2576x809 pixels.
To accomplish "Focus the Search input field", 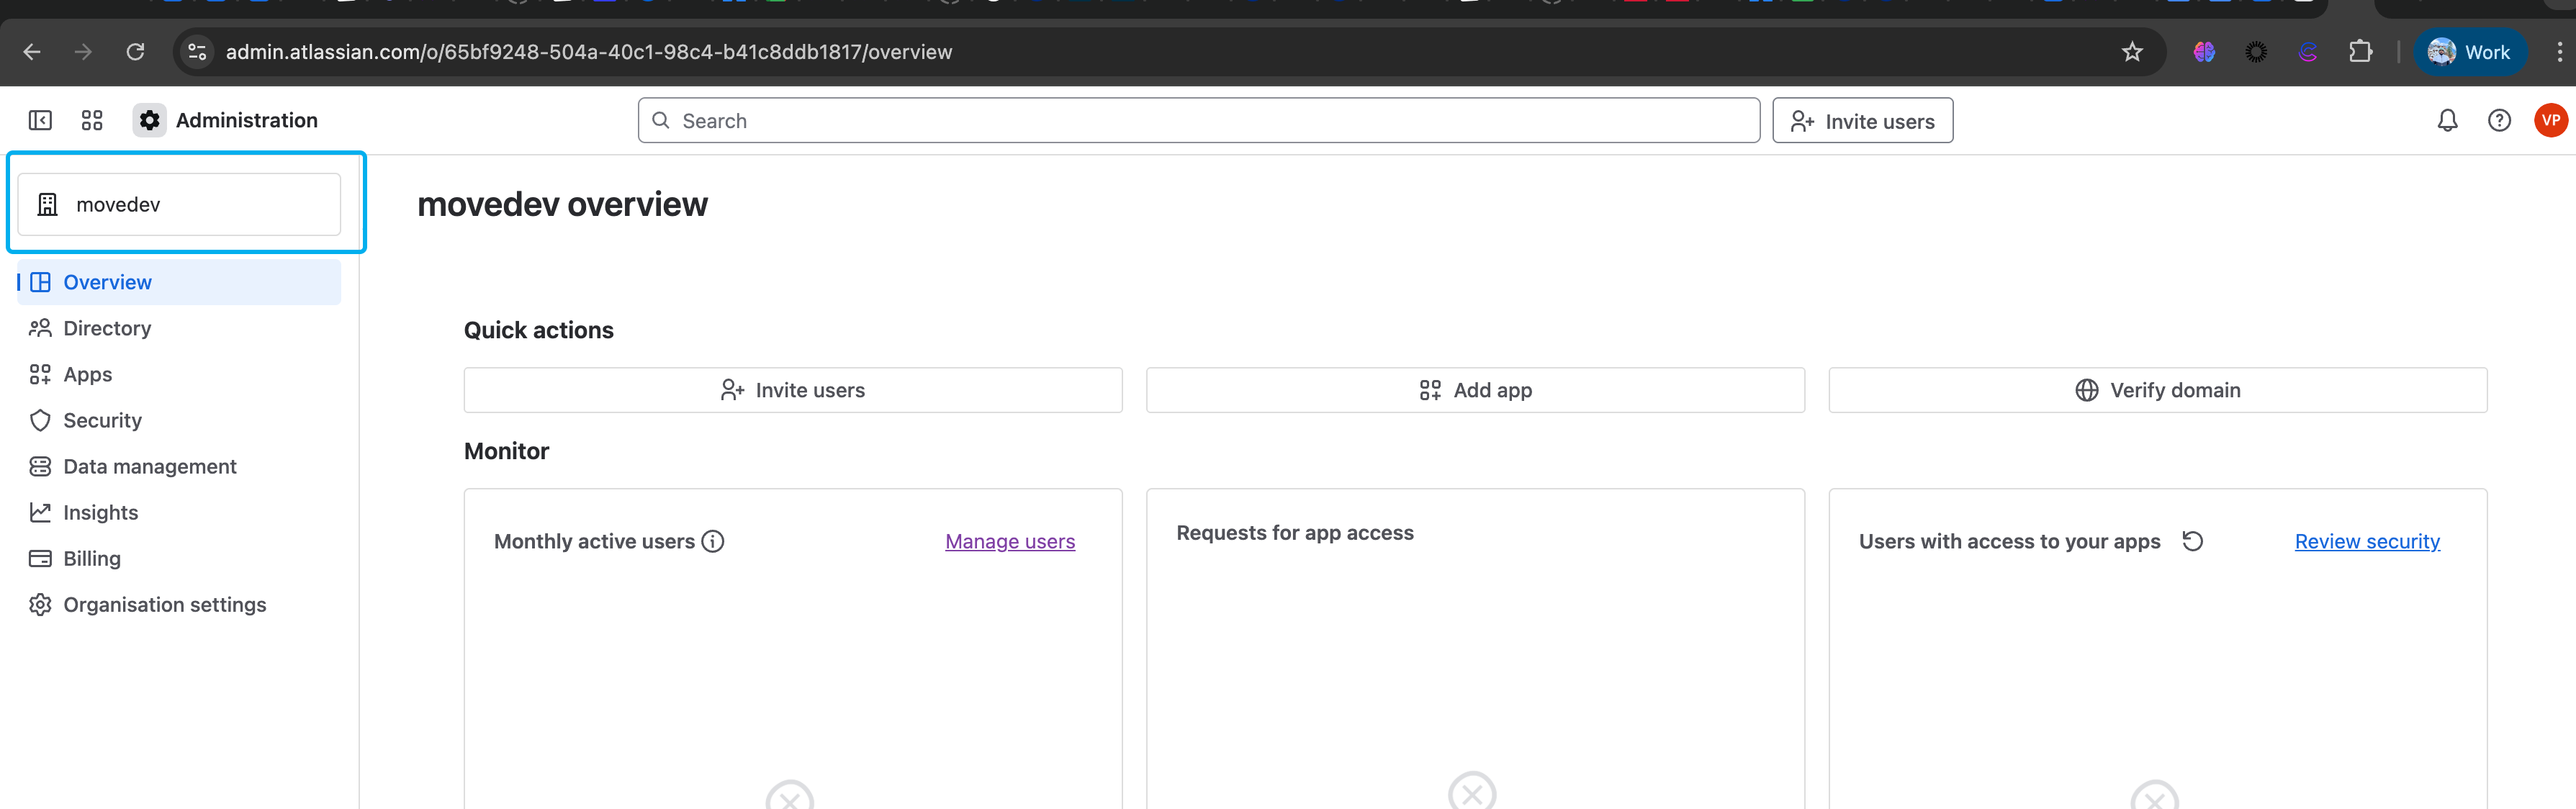I will [1200, 121].
